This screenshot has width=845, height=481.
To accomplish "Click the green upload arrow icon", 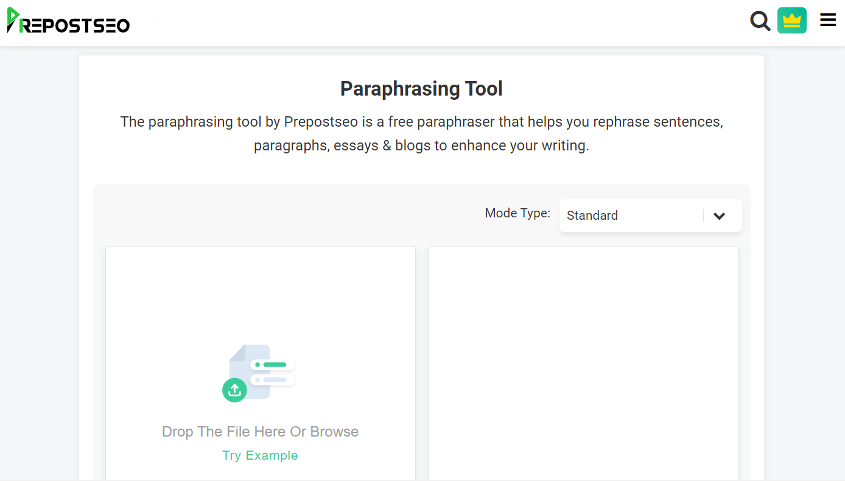I will point(234,390).
